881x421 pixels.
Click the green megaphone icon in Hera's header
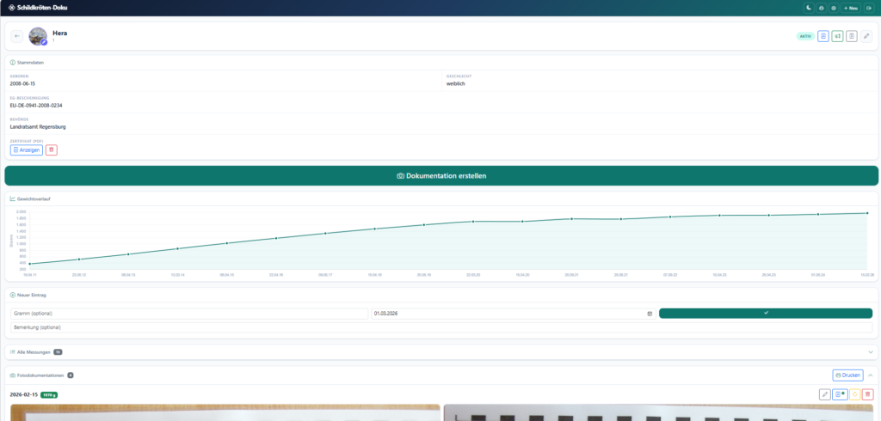837,36
